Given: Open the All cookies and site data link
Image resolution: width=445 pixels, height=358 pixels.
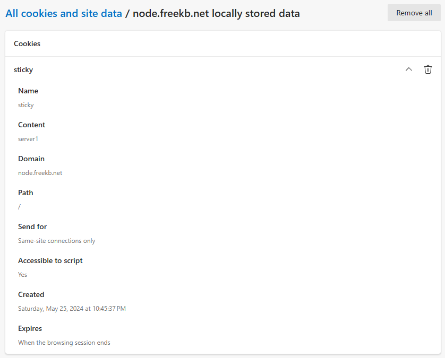Looking at the screenshot, I should (64, 13).
